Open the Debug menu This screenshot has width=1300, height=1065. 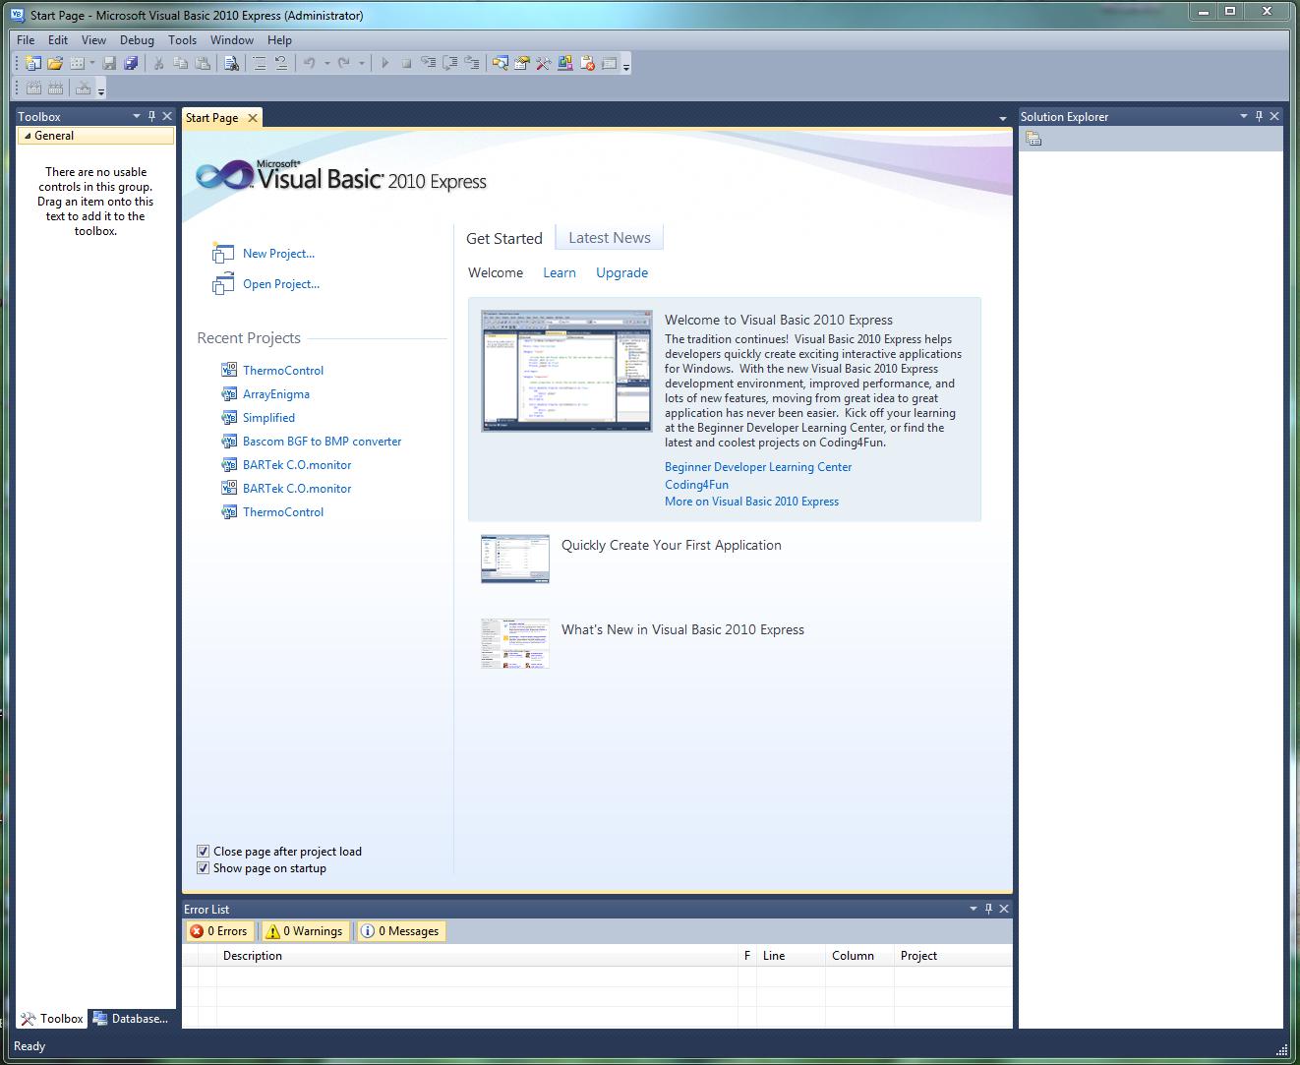(137, 40)
